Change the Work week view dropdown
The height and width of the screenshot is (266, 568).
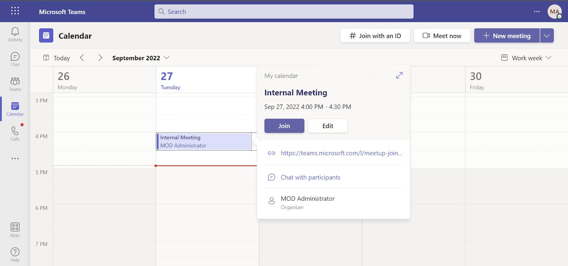point(526,58)
